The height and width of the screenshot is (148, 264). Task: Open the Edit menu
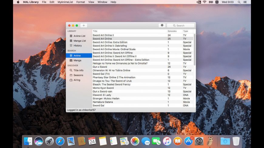coord(52,2)
